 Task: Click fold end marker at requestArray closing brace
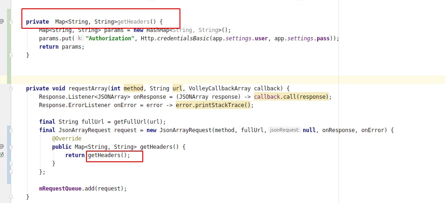tap(11, 197)
